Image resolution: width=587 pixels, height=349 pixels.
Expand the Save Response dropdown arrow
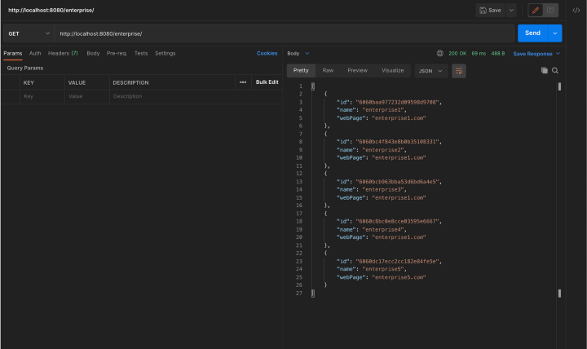(x=558, y=54)
